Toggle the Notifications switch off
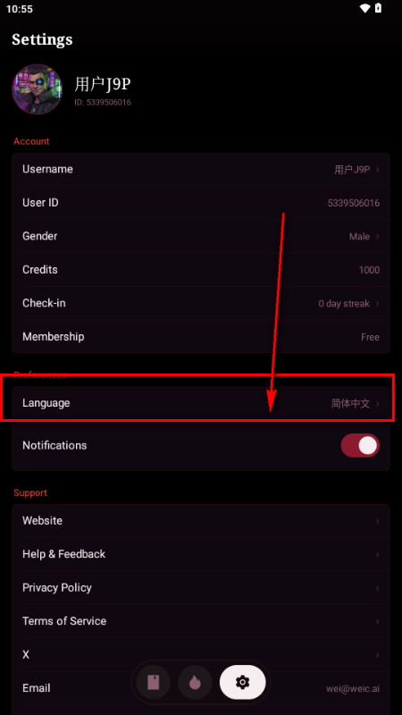The image size is (402, 715). [x=360, y=445]
